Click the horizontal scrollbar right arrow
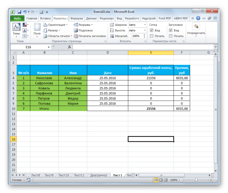 pos(209,175)
